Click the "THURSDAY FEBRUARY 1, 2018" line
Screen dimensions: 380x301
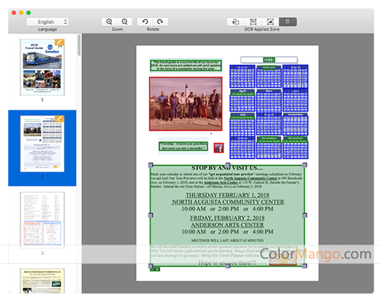(227, 195)
